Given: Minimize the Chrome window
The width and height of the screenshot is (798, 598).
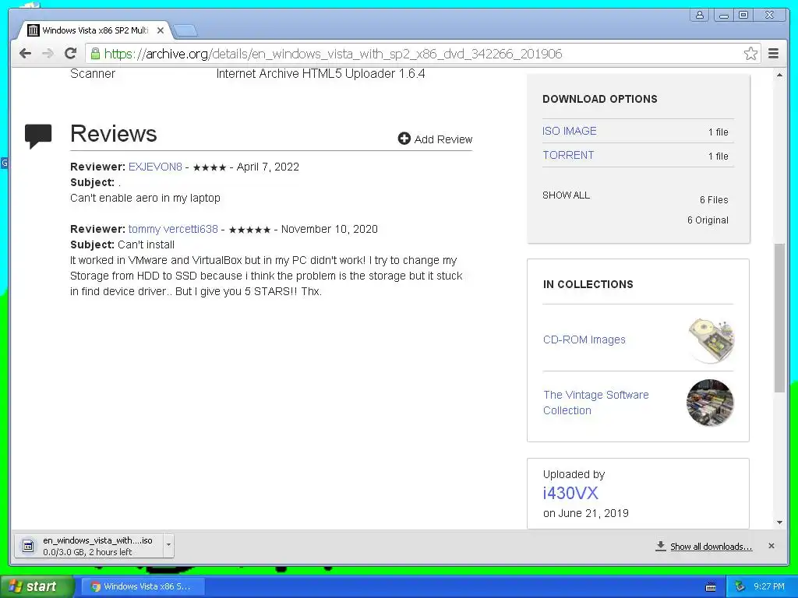Looking at the screenshot, I should click(723, 16).
